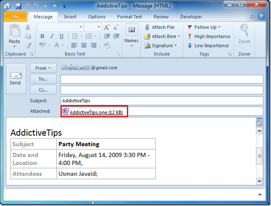Click the Cut scissors icon
Image resolution: width=271 pixels, height=206 pixels.
coord(28,27)
